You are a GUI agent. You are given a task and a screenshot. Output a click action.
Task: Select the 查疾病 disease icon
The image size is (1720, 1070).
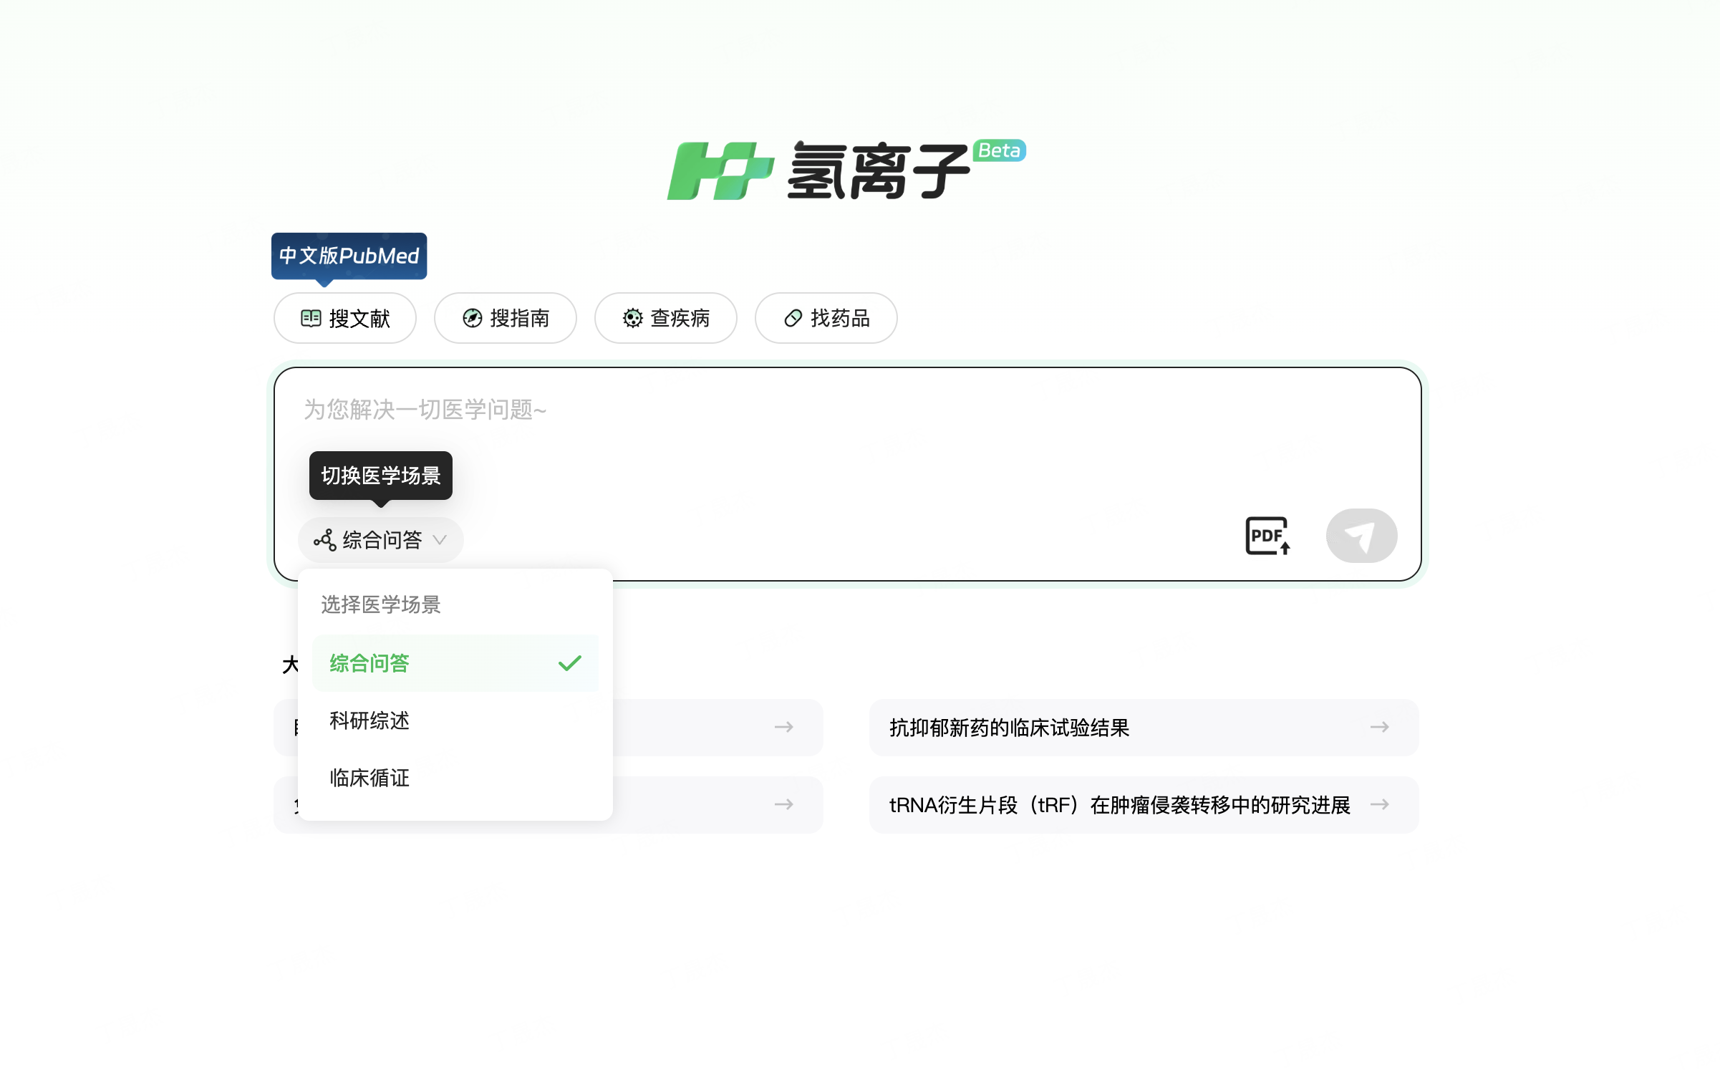[632, 318]
